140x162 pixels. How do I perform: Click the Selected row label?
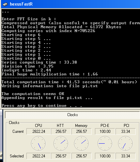(17, 156)
